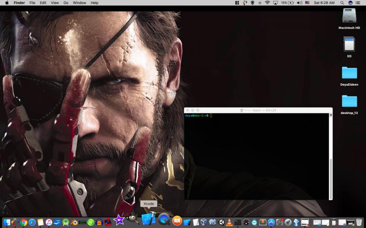This screenshot has width=366, height=228.
Task: Launch Xcode from the dock
Action: (x=149, y=218)
